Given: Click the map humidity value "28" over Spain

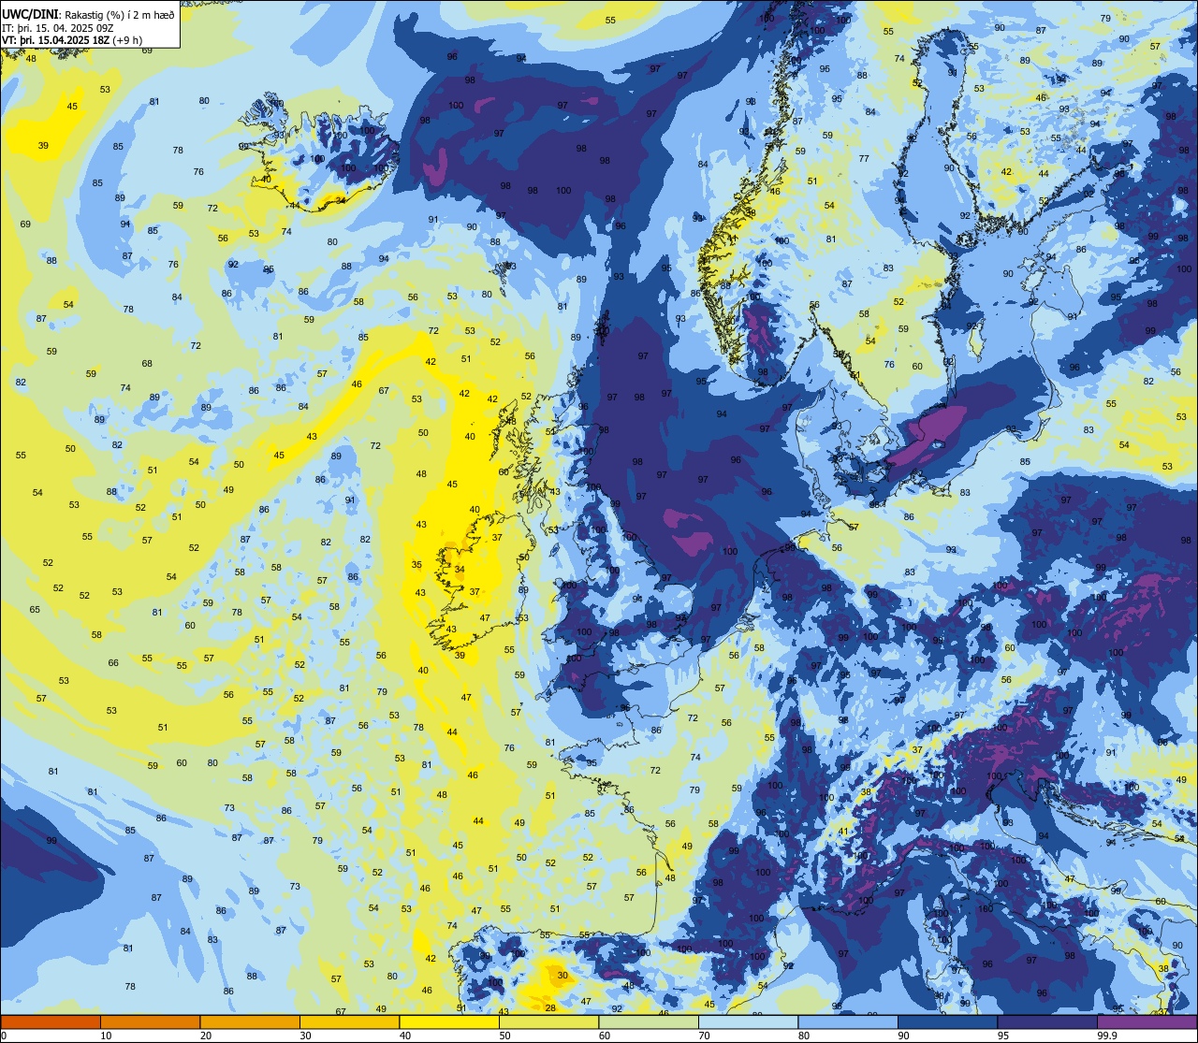Looking at the screenshot, I should click(x=550, y=1008).
